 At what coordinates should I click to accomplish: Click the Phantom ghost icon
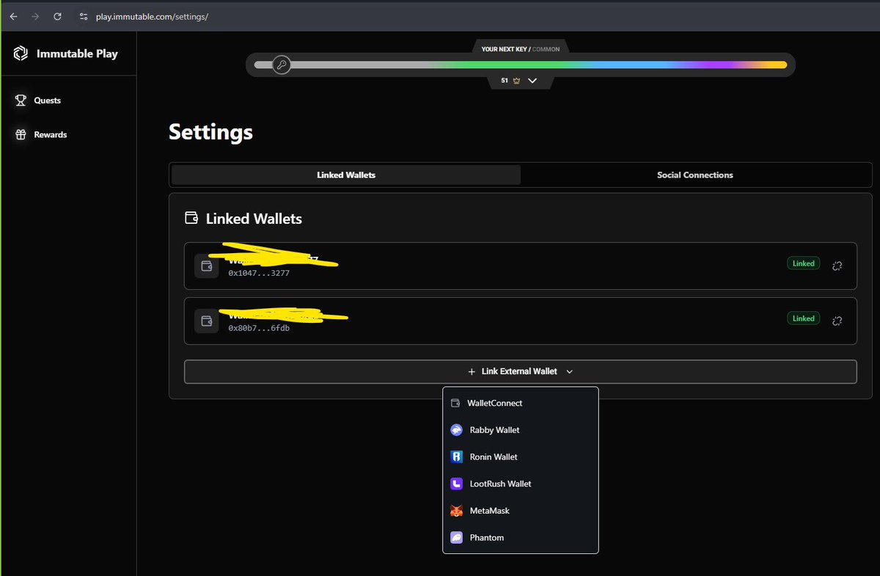456,538
